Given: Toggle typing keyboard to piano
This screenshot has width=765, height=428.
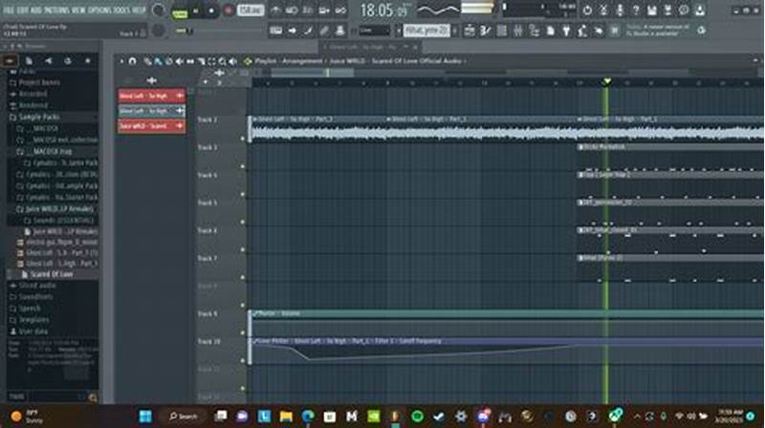Looking at the screenshot, I should pos(275,31).
